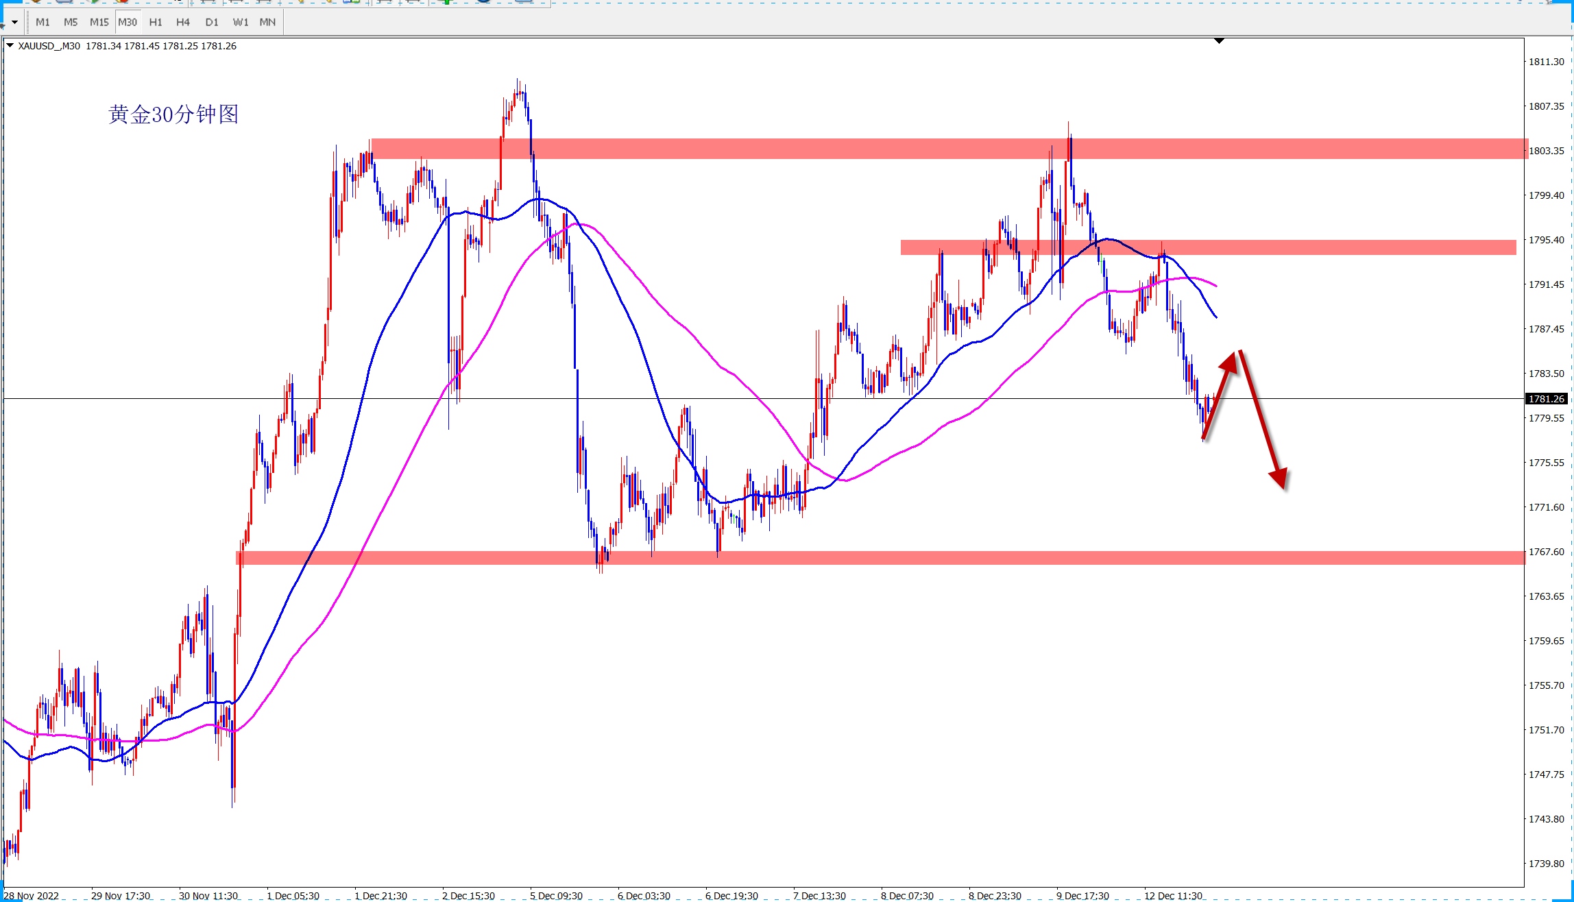Image resolution: width=1574 pixels, height=902 pixels.
Task: Click the chart shift triangle marker at top
Action: point(1219,41)
